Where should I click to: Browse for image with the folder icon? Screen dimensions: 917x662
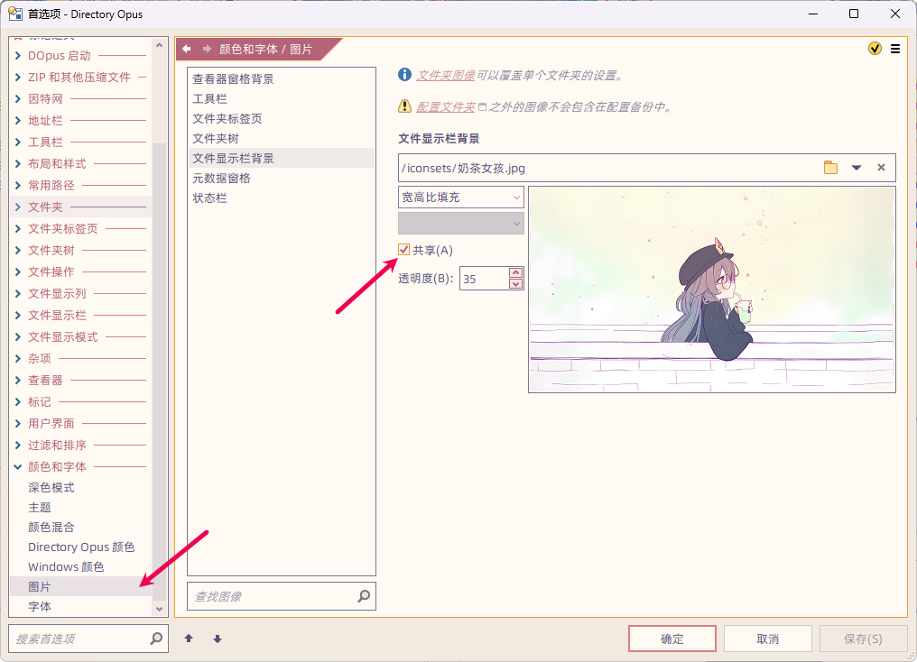[830, 168]
